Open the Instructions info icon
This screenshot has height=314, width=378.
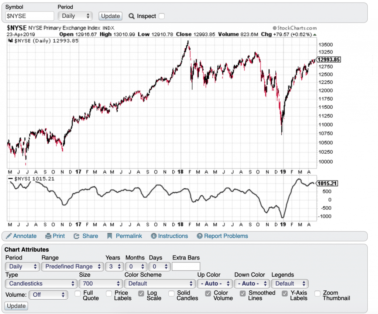tap(154, 236)
